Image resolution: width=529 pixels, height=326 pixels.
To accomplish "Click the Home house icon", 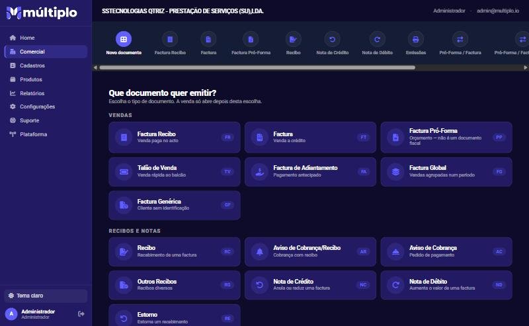I will click(x=13, y=38).
